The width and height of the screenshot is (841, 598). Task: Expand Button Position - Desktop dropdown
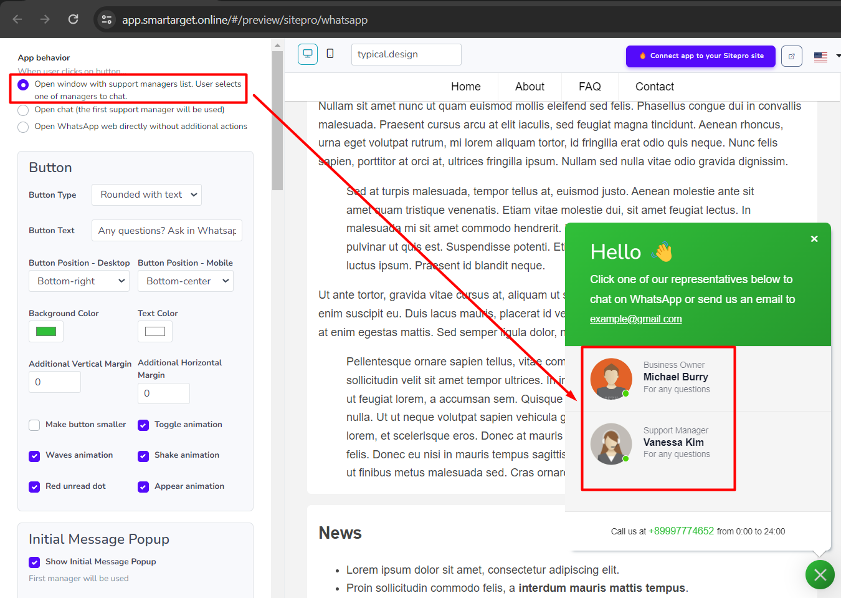click(79, 281)
